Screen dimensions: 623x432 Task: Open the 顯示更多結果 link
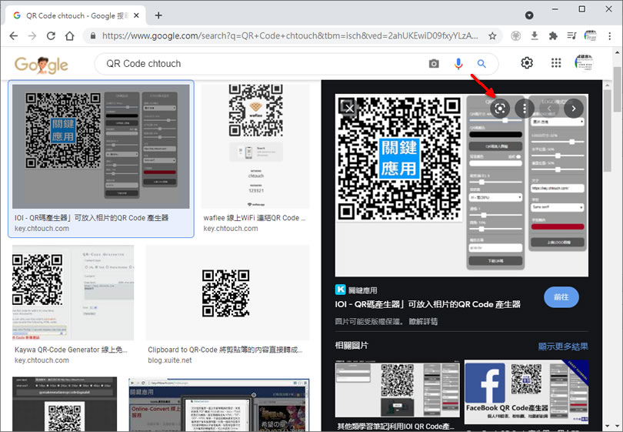[563, 347]
